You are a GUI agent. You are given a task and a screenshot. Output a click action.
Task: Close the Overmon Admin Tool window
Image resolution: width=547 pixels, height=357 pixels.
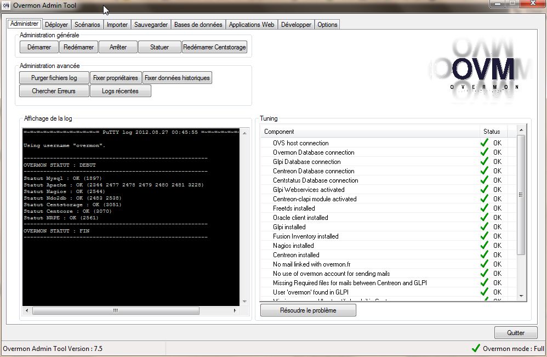pos(532,3)
